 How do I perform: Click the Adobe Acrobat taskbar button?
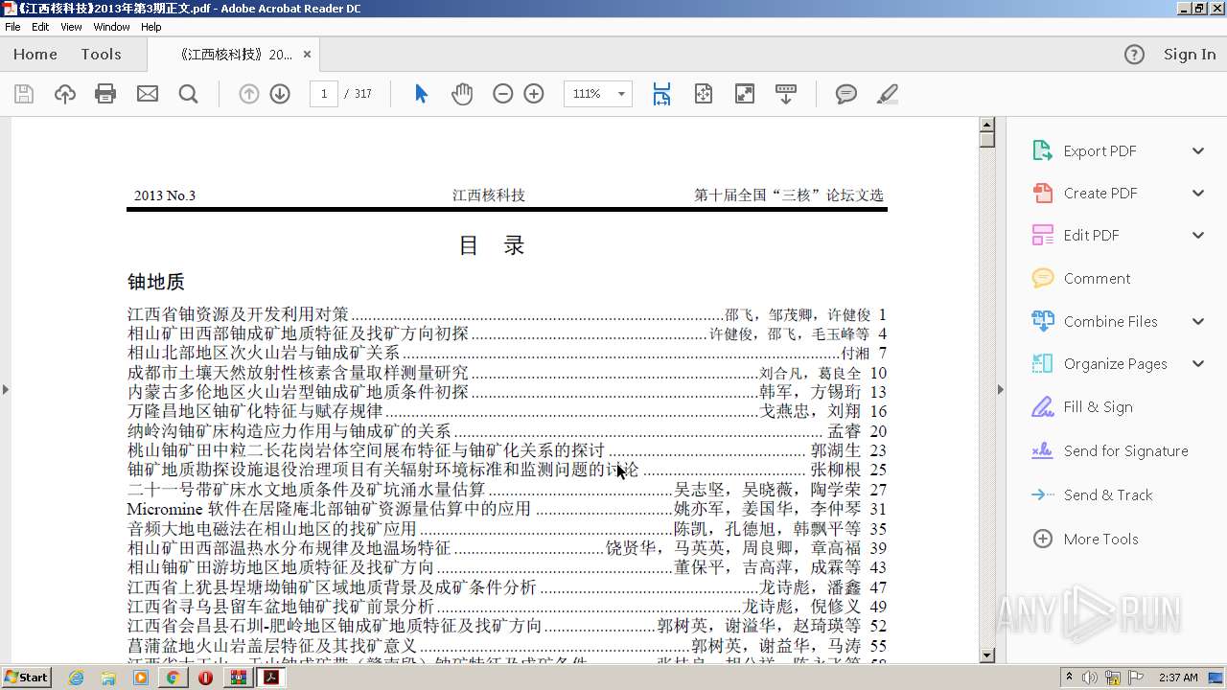[272, 678]
